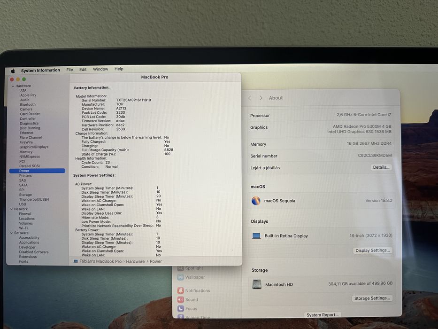
Task: Open Wallpaper in System Settings sidebar
Action: 192,277
